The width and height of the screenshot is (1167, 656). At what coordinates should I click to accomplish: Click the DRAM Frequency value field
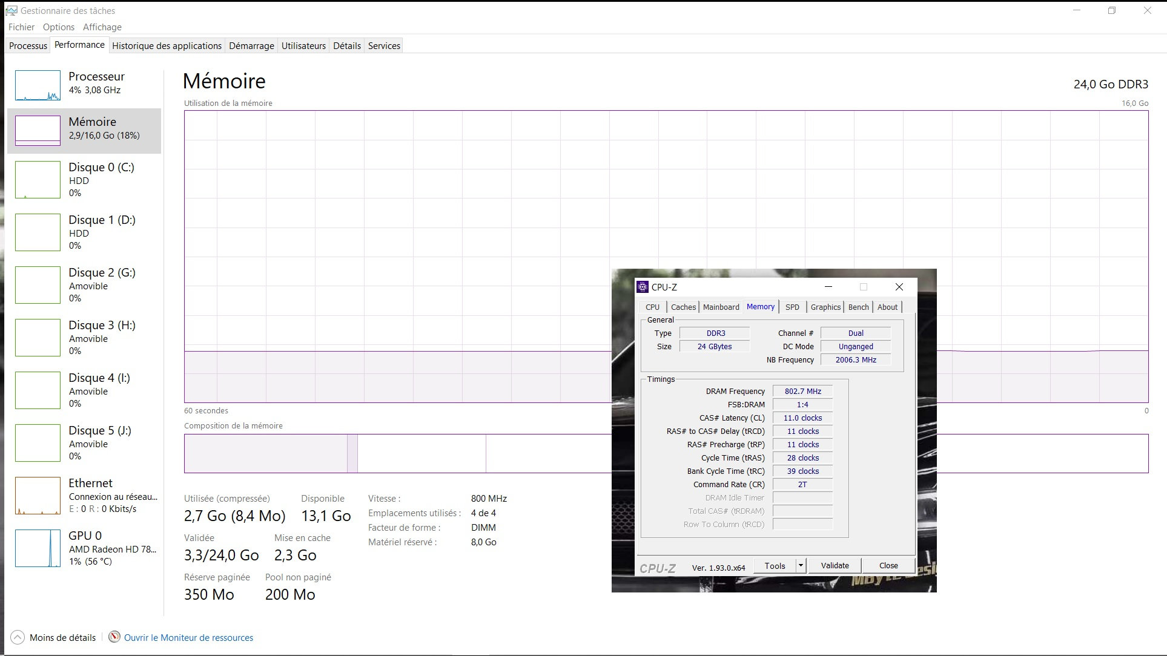802,392
